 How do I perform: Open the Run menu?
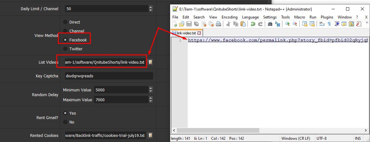coord(313,17)
